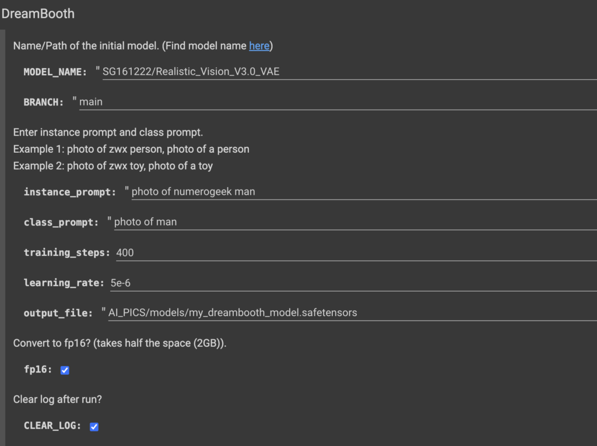Click the learning_rate label
Image resolution: width=597 pixels, height=446 pixels.
coord(64,283)
